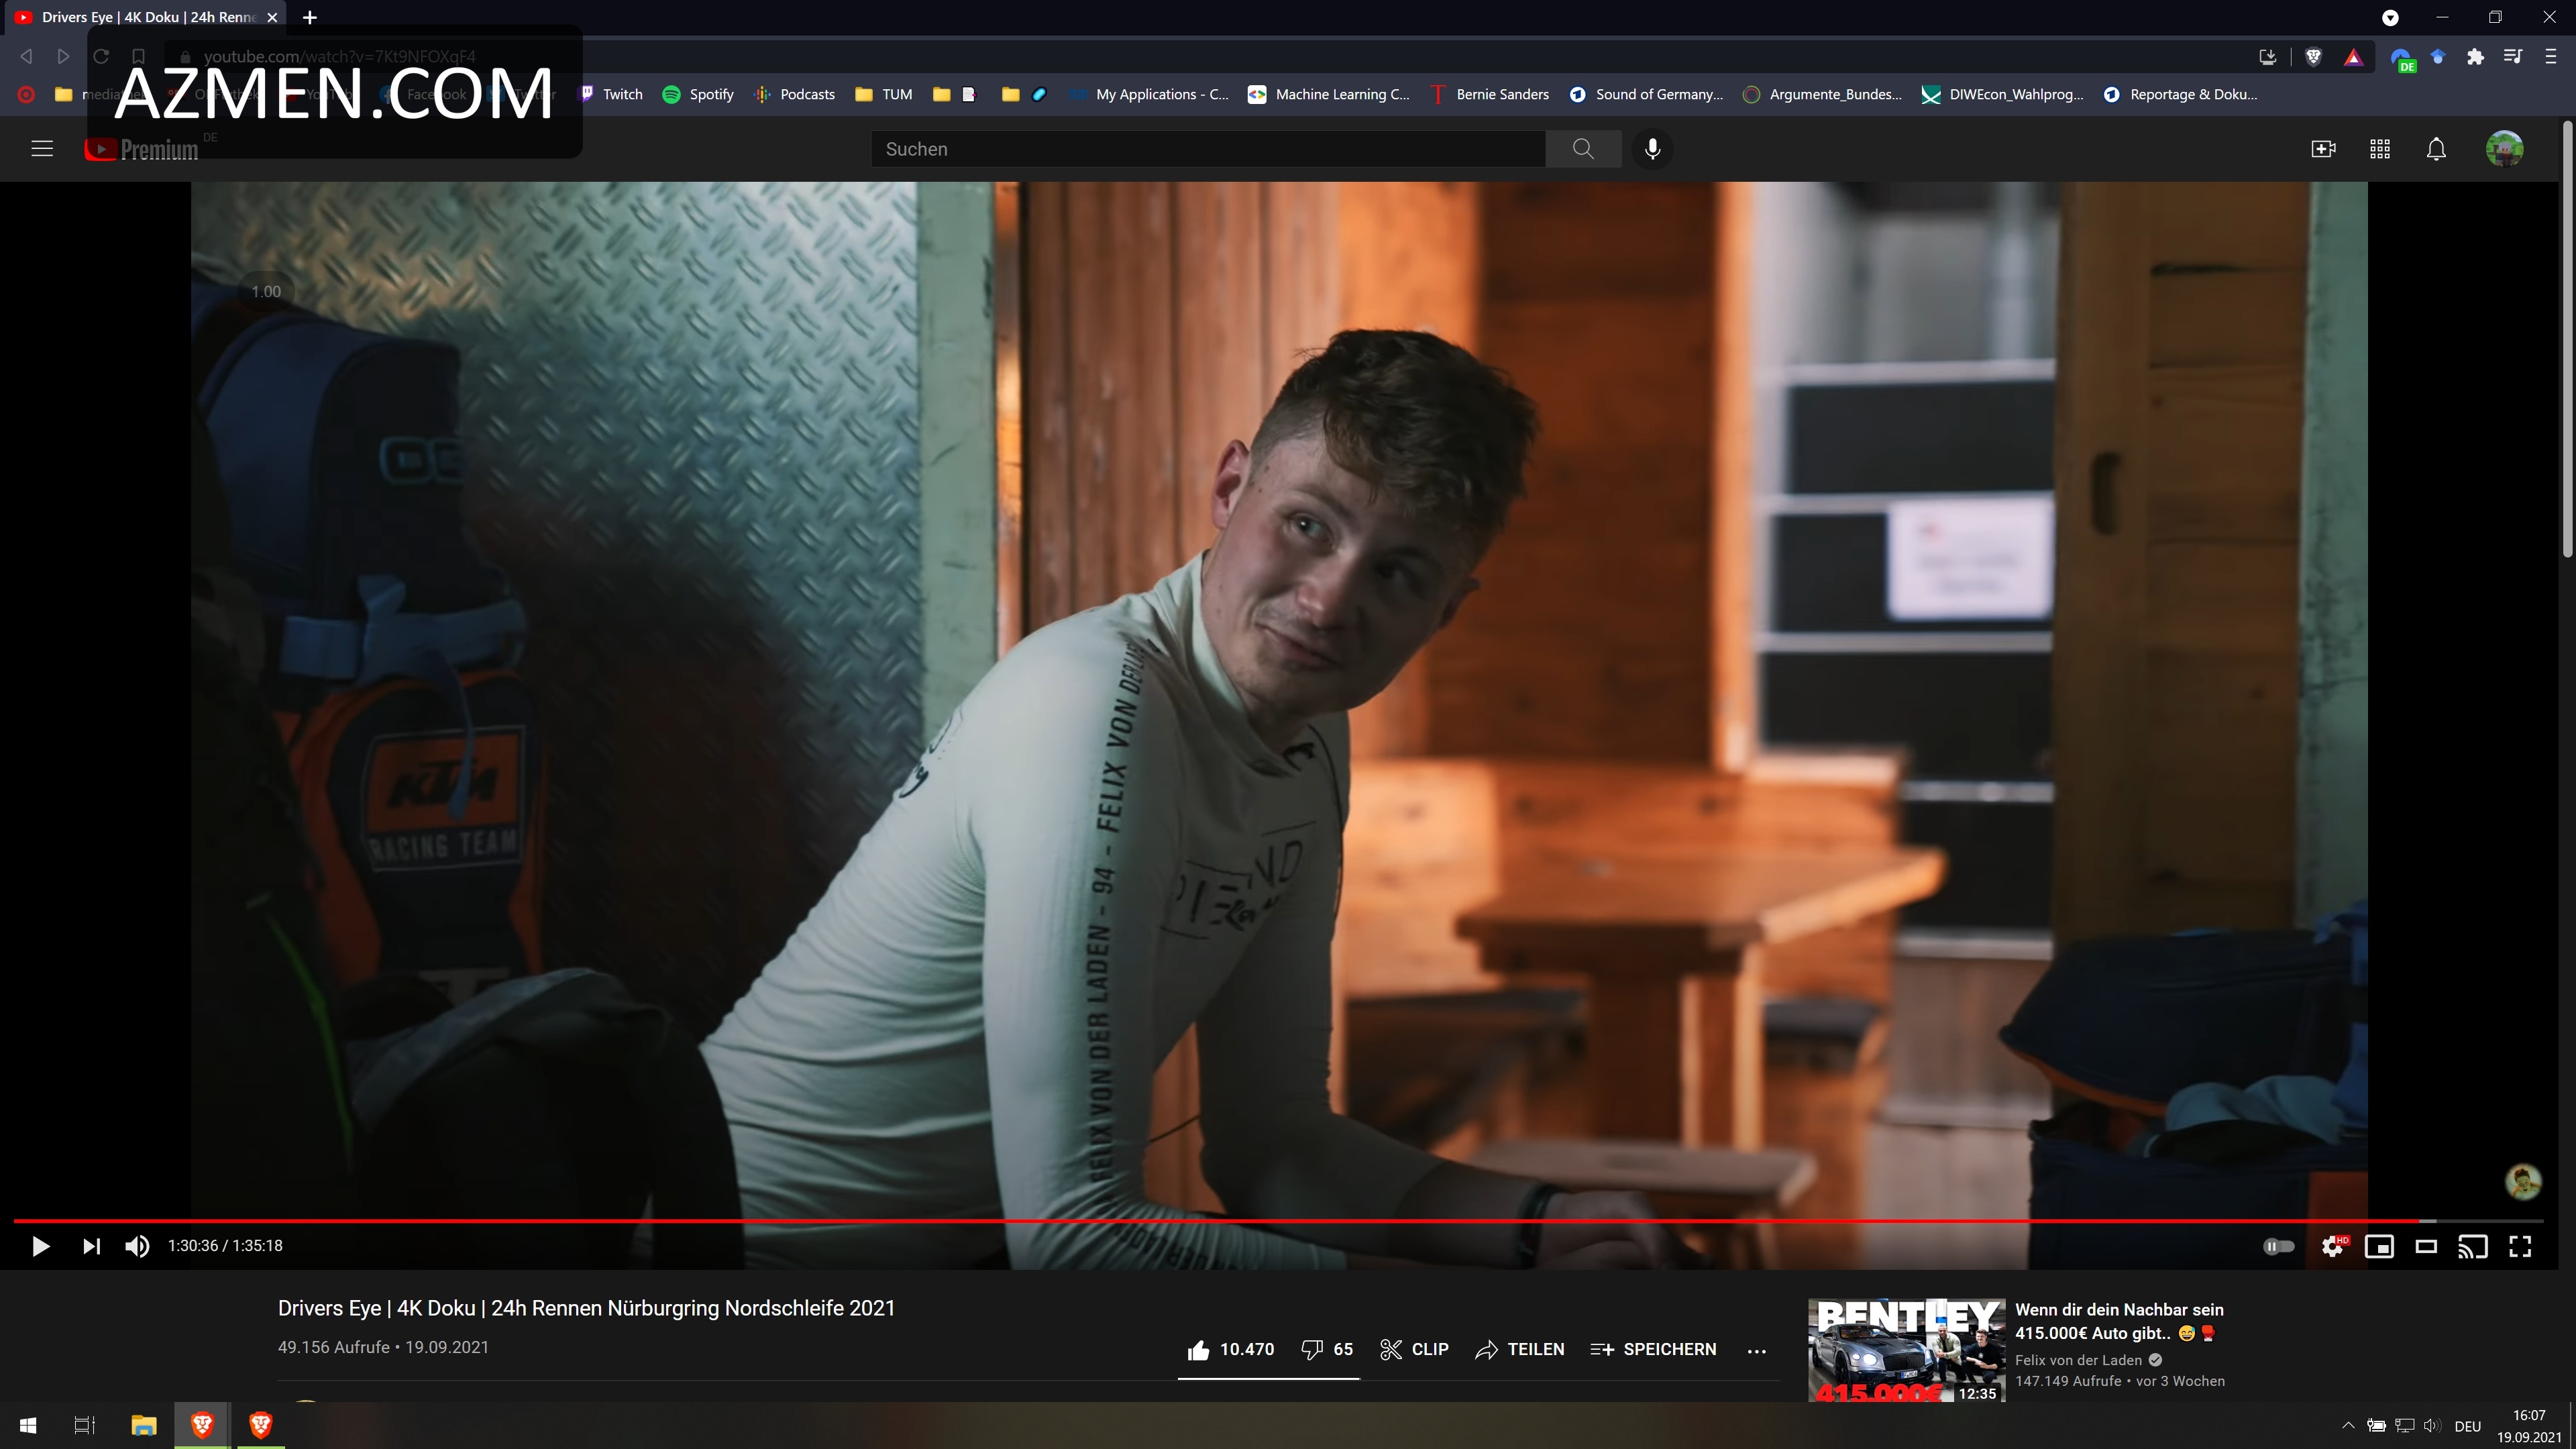The image size is (2576, 1449).
Task: Open the TUM bookmarks folder
Action: pyautogui.click(x=884, y=94)
